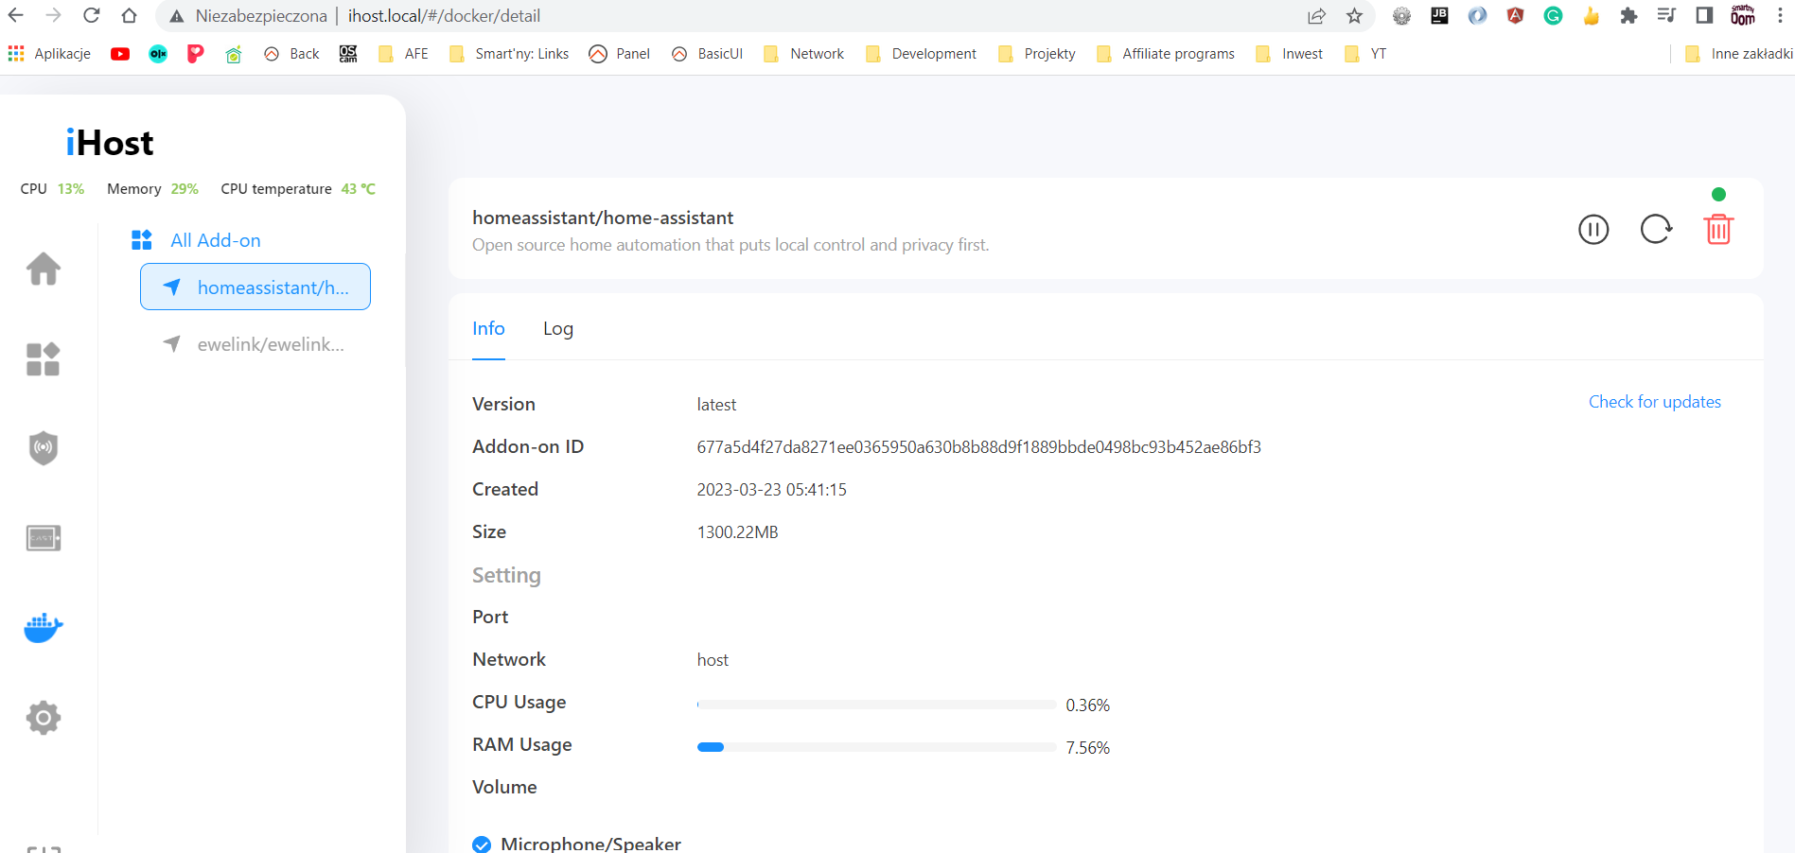Click the Memory 29% reading
This screenshot has width=1795, height=853.
(152, 189)
